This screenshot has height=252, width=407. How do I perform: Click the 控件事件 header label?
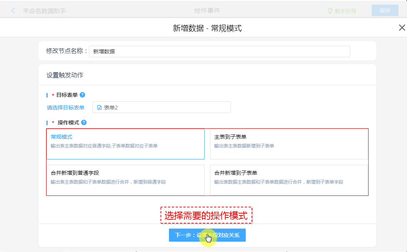207,11
